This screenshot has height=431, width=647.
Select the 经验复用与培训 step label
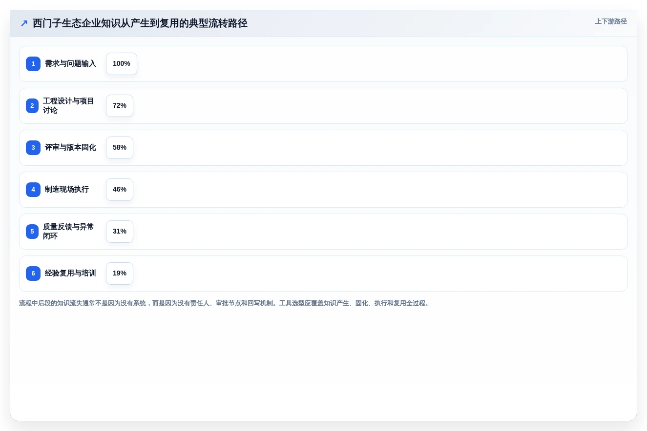(x=70, y=274)
